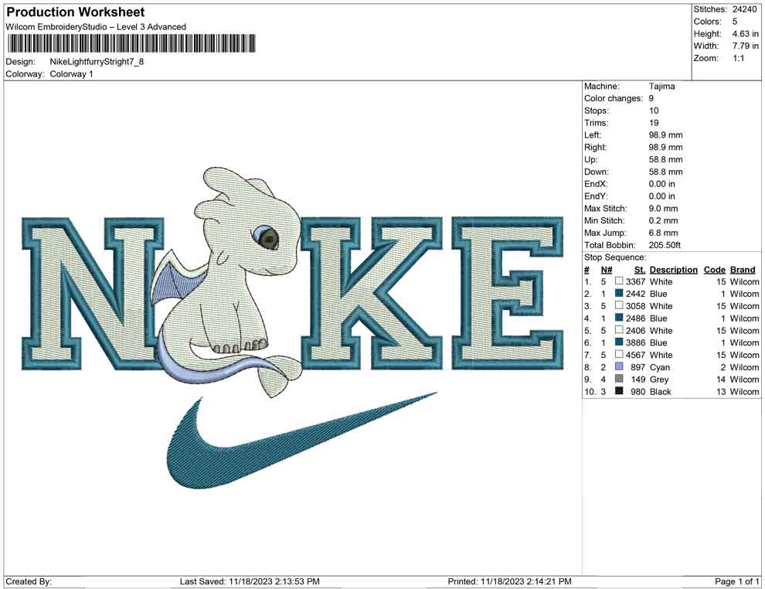Click the Colors value '5'
The width and height of the screenshot is (765, 589).
pyautogui.click(x=735, y=22)
